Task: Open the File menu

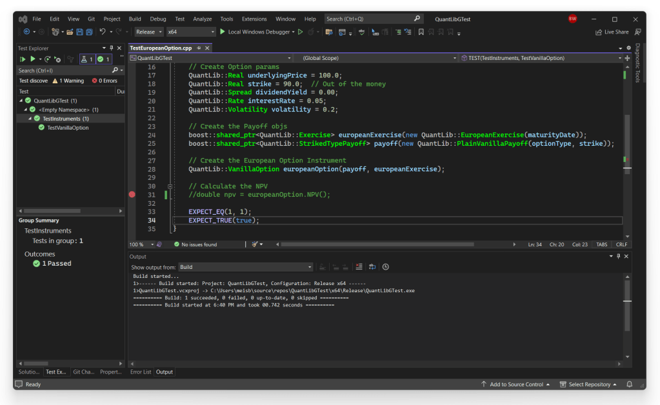Action: [37, 19]
